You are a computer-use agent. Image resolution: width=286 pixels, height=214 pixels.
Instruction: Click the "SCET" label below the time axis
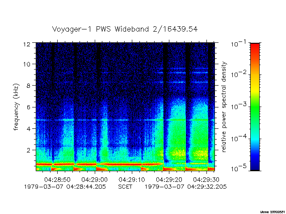(125, 187)
